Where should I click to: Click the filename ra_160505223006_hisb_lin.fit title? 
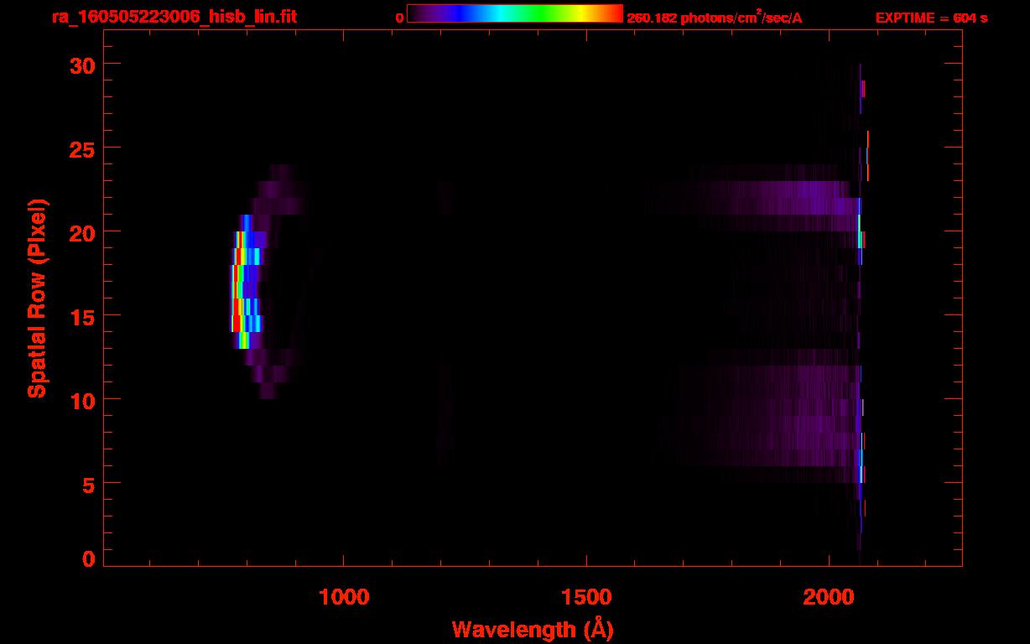click(x=174, y=17)
